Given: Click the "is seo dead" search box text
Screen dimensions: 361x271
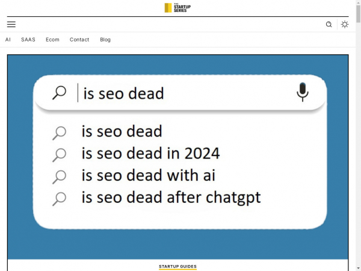Looking at the screenshot, I should (123, 94).
